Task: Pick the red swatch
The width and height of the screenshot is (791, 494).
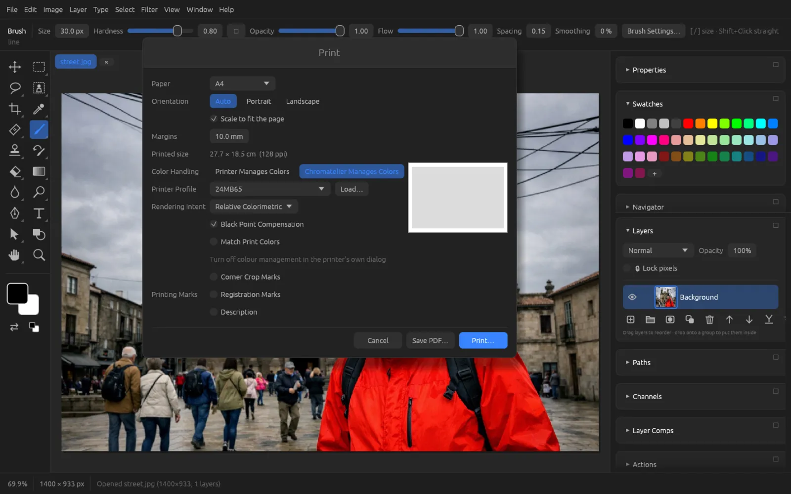Action: pos(688,123)
